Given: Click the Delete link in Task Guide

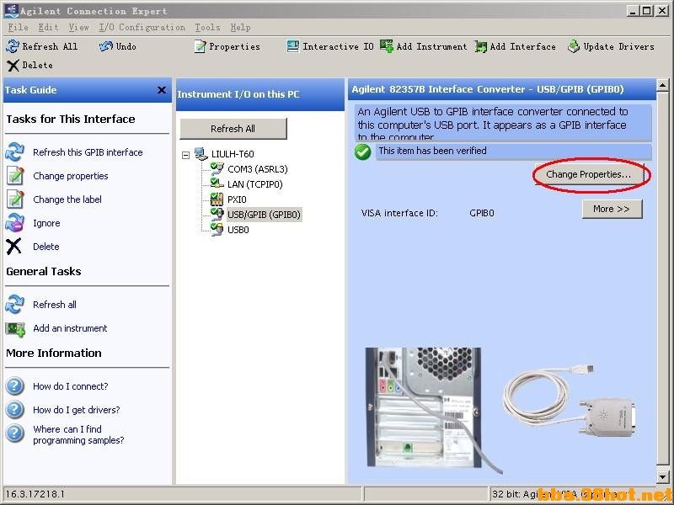Looking at the screenshot, I should [x=46, y=247].
